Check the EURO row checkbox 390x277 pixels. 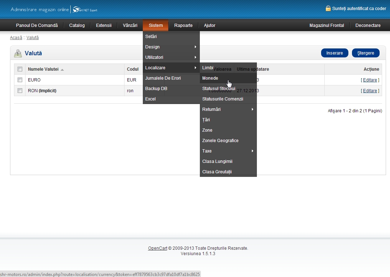pos(20,80)
